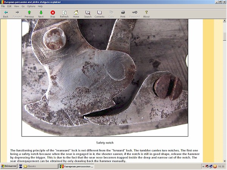Screen dimensions: 227x170
Task: Select the European percussion taskbar button
Action: [76, 166]
